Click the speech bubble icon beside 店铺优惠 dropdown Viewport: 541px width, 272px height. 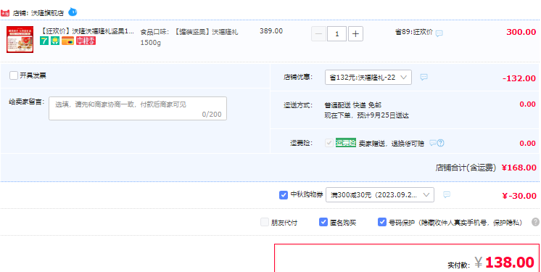tap(424, 77)
